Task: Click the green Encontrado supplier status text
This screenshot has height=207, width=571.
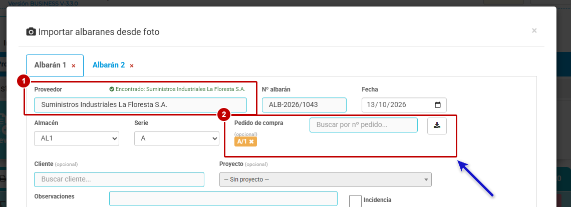Action: (177, 89)
